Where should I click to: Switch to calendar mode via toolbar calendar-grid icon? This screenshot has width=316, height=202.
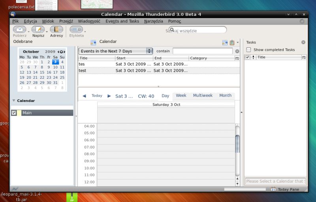[x=225, y=43]
